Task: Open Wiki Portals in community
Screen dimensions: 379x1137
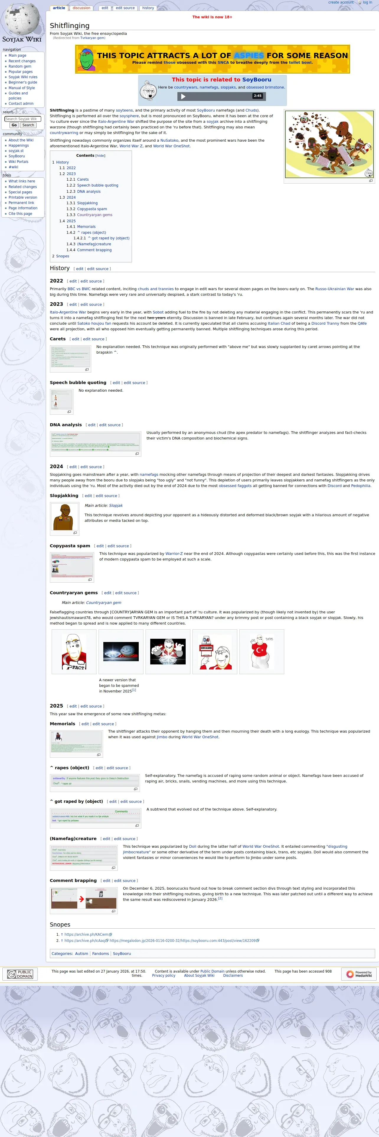Action: click(19, 161)
